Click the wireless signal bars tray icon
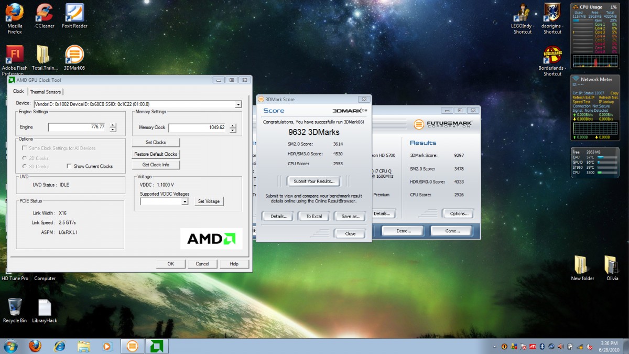The height and width of the screenshot is (354, 629). (x=580, y=347)
